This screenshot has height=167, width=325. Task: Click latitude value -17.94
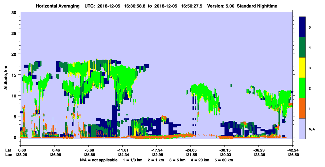[x=156, y=150]
